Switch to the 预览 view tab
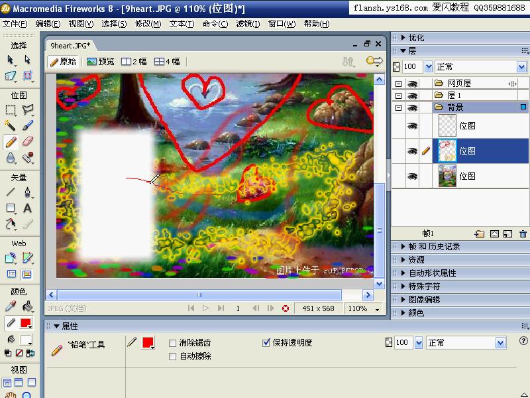530x398 pixels. pyautogui.click(x=101, y=61)
